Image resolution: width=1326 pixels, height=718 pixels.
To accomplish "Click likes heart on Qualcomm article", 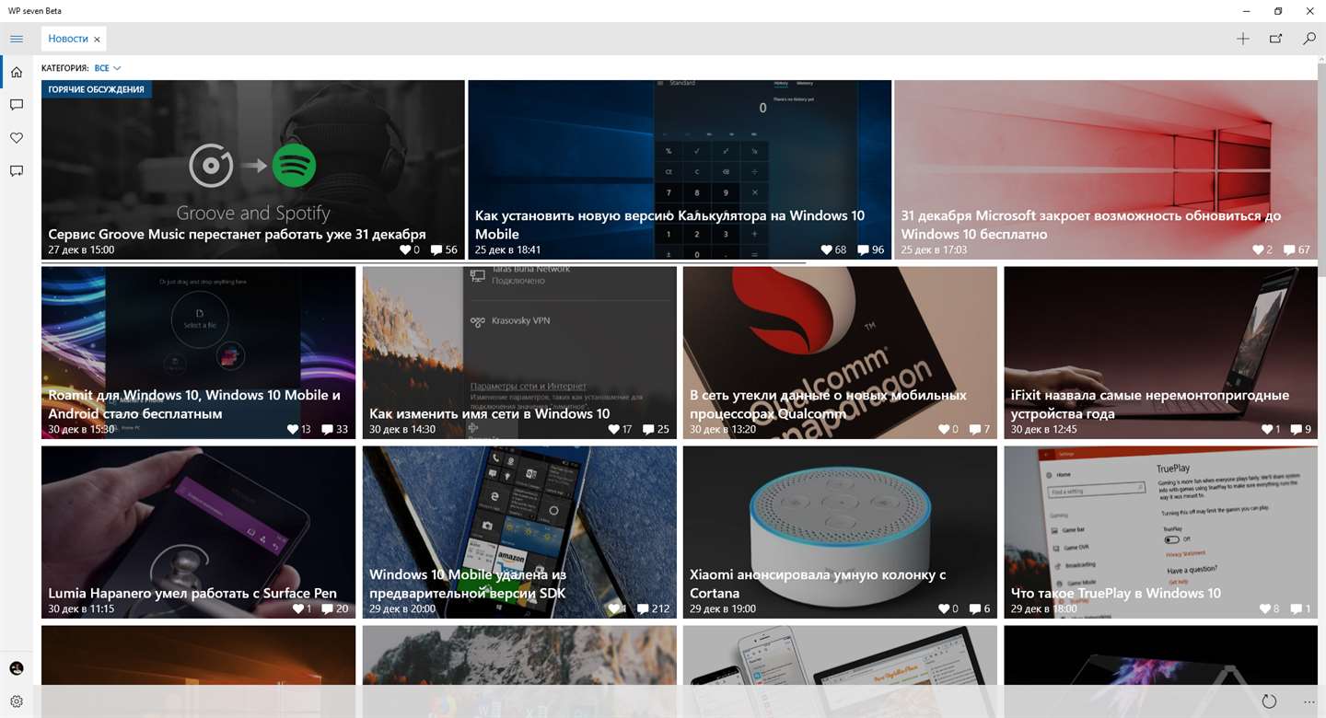I will pyautogui.click(x=944, y=429).
